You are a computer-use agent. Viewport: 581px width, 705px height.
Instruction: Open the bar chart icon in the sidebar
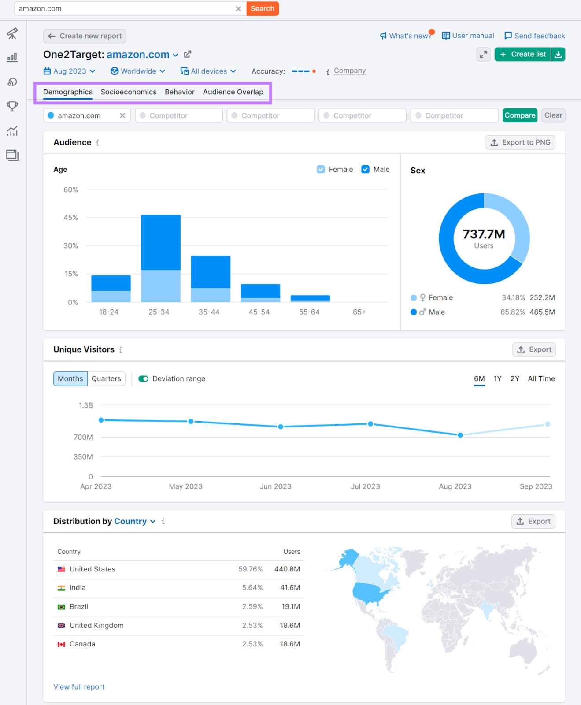[12, 58]
